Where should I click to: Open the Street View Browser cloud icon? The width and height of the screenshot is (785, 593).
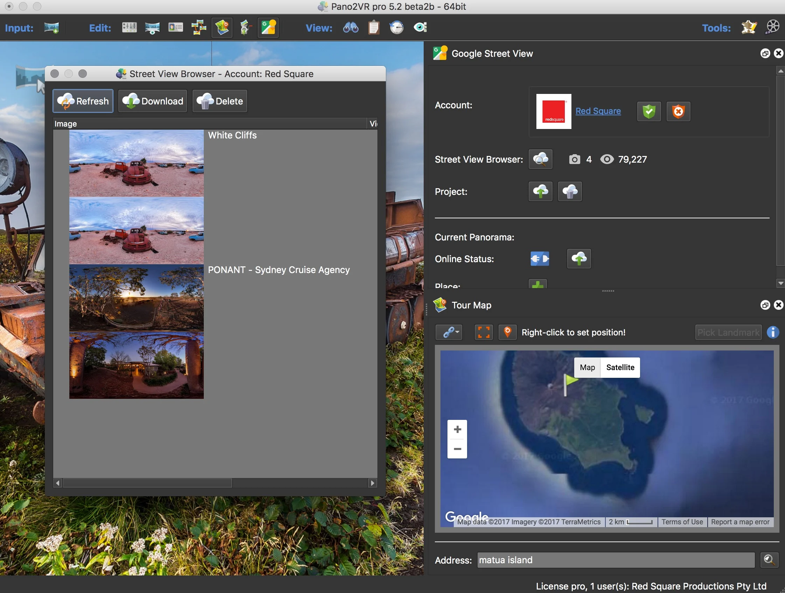[x=541, y=159]
